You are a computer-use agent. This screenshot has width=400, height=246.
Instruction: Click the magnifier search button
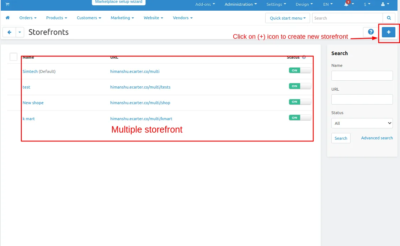(389, 18)
